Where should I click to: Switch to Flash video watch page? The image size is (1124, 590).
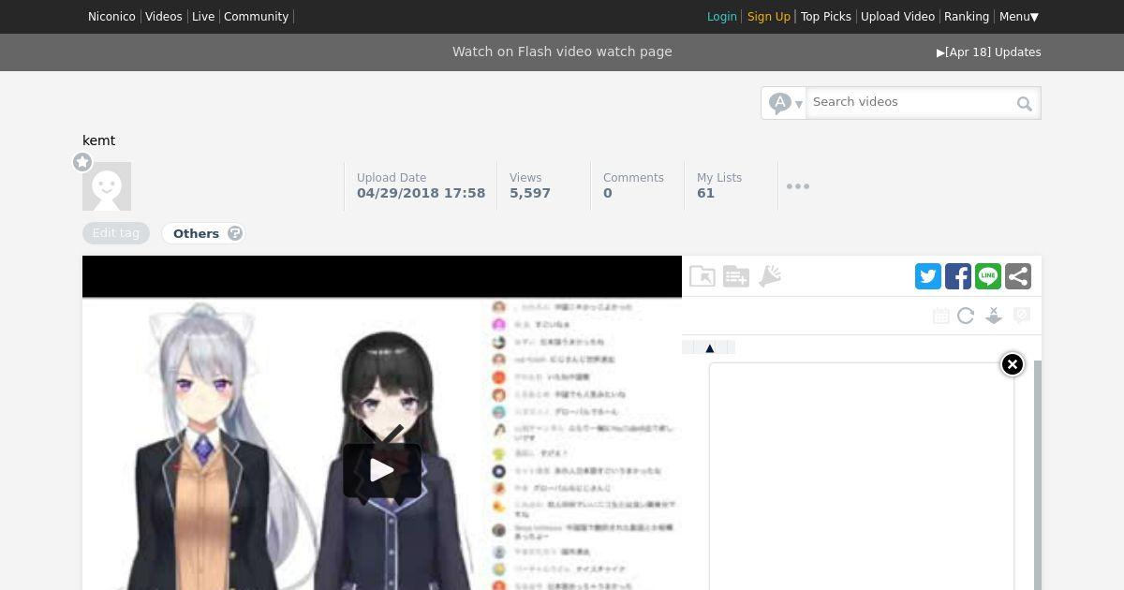[562, 52]
